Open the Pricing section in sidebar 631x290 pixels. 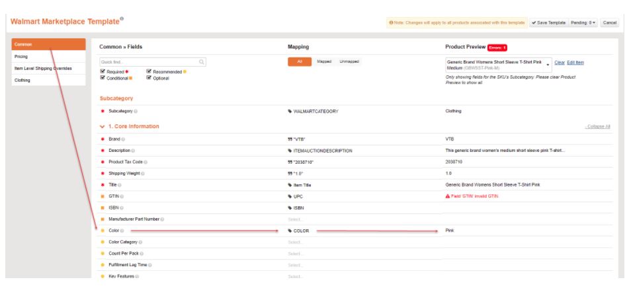pyautogui.click(x=21, y=57)
